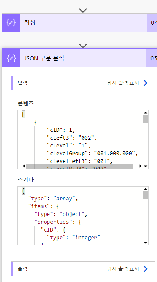Image resolution: width=157 pixels, height=282 pixels.
Task: Click the "cLevelLeft3": "001" line
Action: [80, 161]
